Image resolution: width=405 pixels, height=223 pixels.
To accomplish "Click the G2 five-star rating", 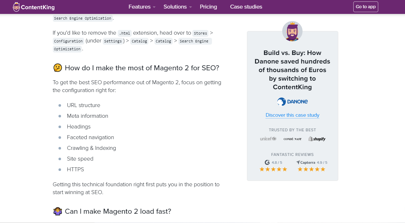I will coord(273,169).
